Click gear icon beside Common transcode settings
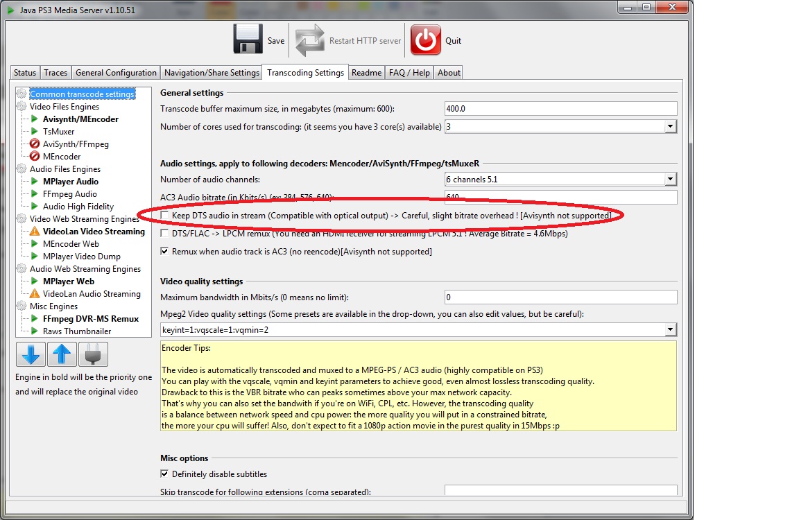This screenshot has width=799, height=520. 22,94
